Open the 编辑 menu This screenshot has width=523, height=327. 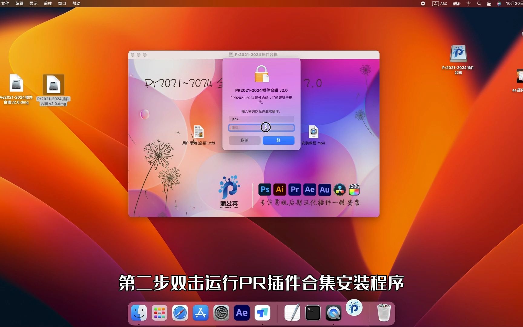19,4
